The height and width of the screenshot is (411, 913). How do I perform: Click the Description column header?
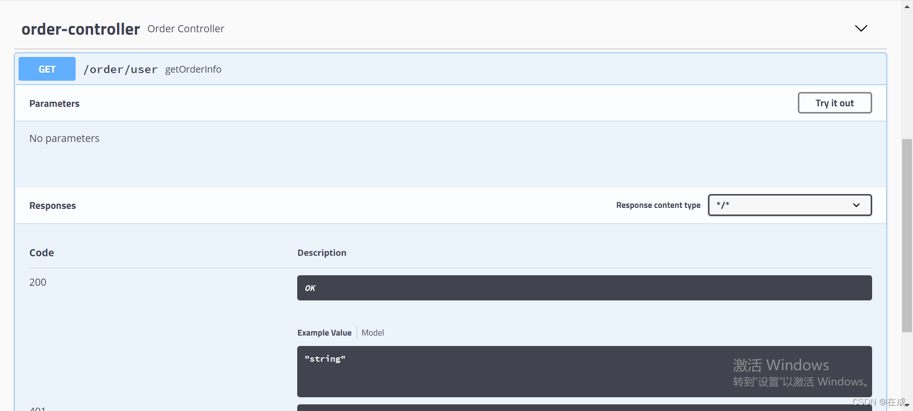(x=322, y=253)
